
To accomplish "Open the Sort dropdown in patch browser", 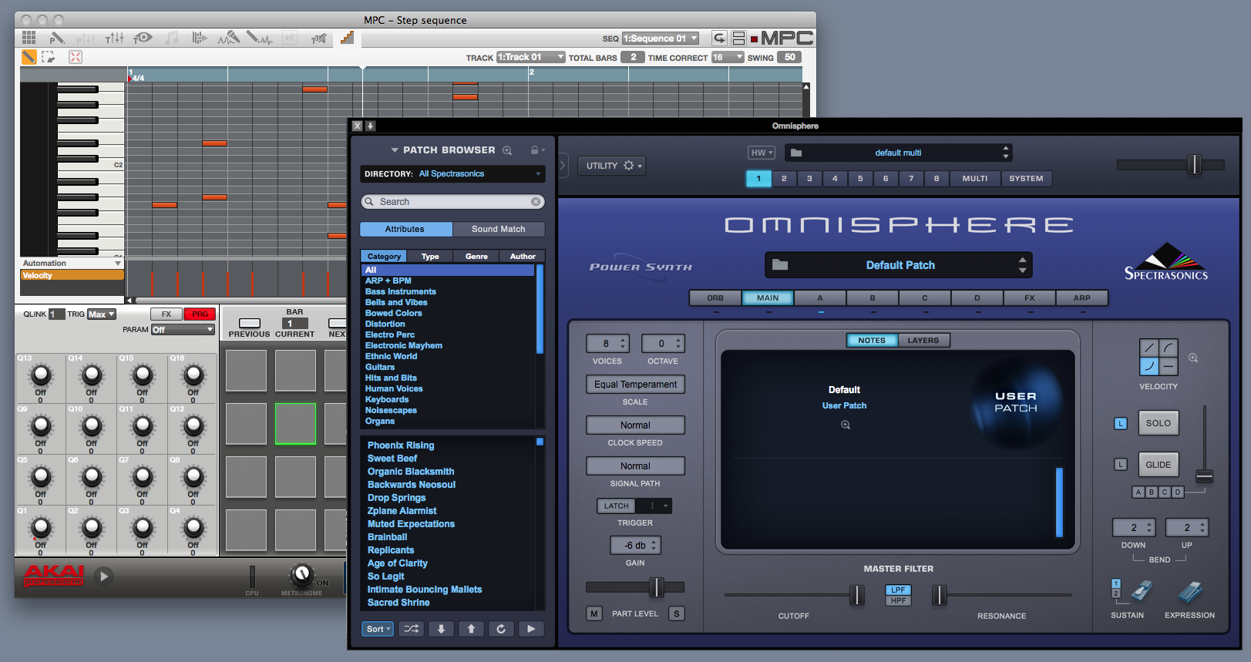I will (x=378, y=629).
